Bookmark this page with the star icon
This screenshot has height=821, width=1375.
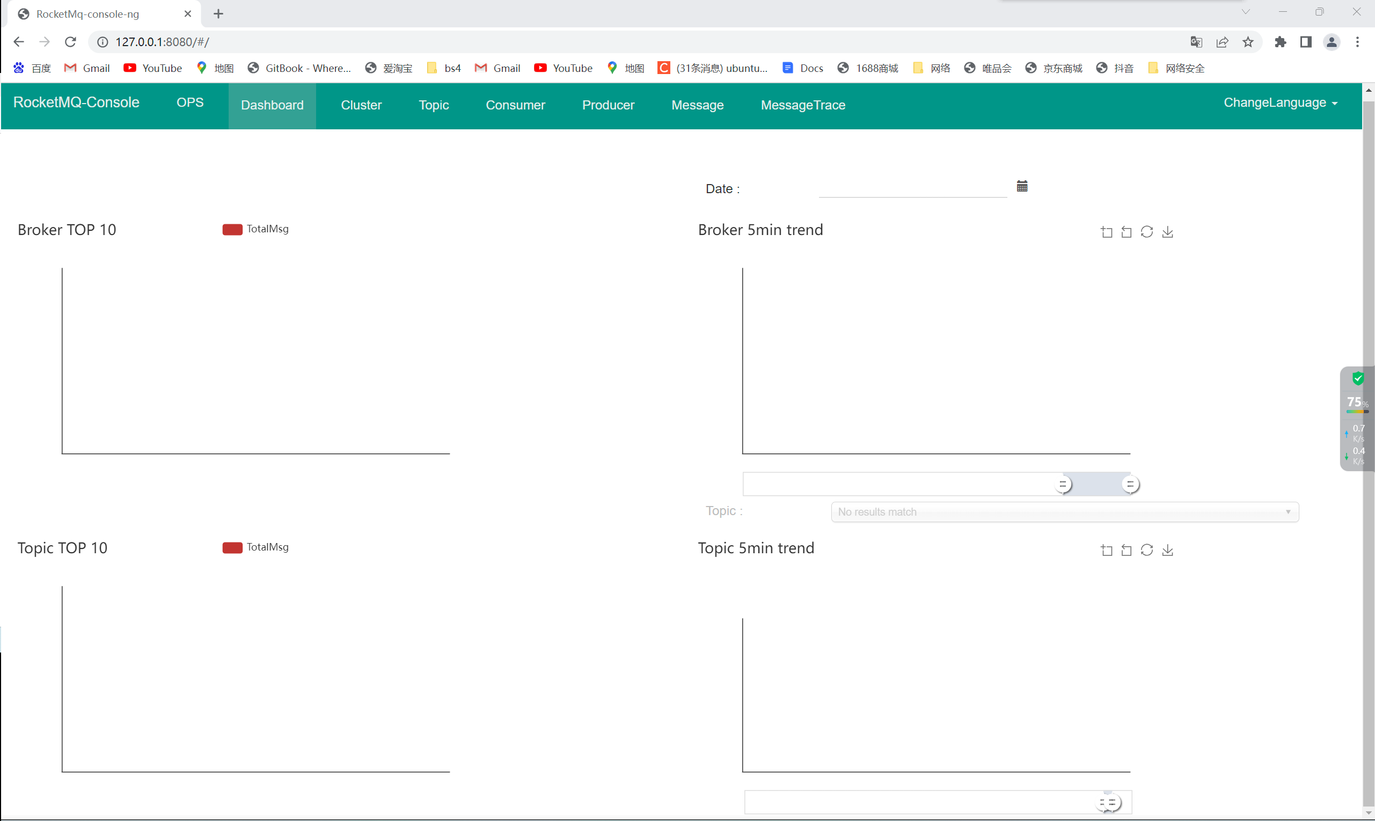(x=1248, y=42)
